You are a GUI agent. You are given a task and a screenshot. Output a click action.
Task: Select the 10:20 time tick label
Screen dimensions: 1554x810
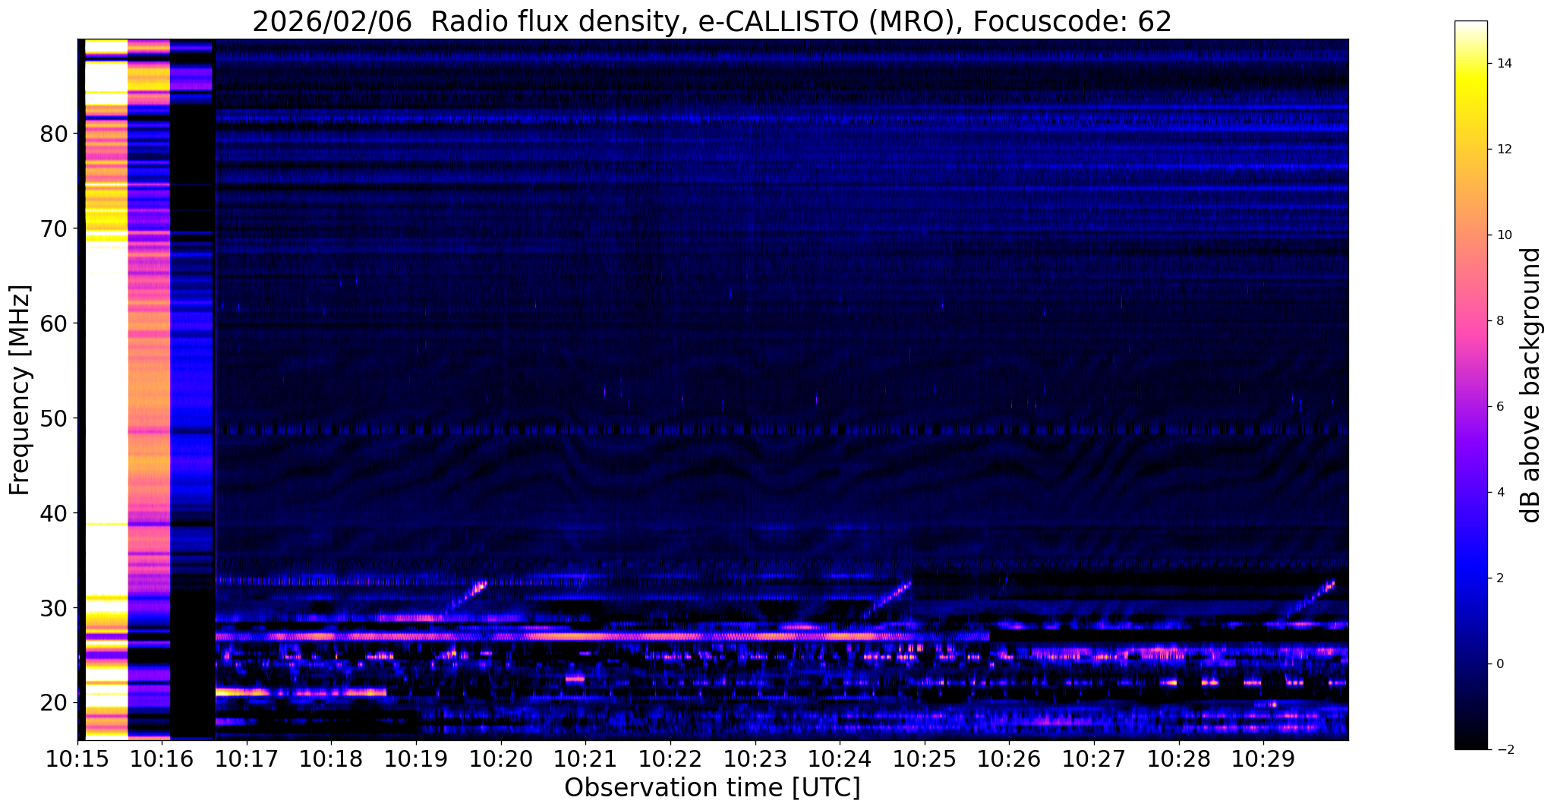click(x=501, y=759)
